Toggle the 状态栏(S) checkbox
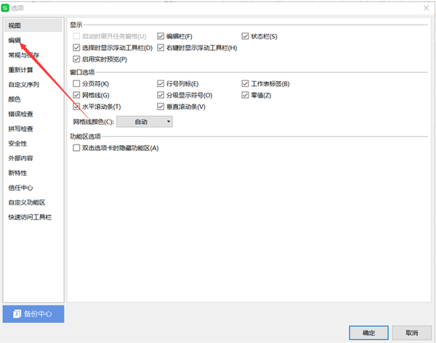 click(246, 36)
